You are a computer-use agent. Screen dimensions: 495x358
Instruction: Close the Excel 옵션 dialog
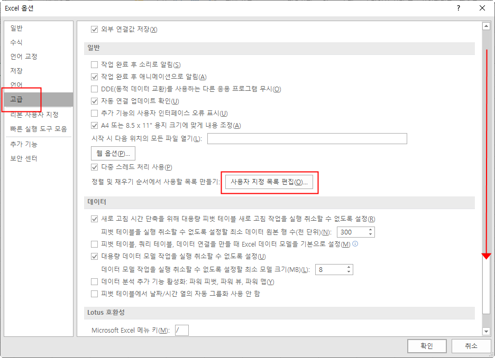pos(482,8)
